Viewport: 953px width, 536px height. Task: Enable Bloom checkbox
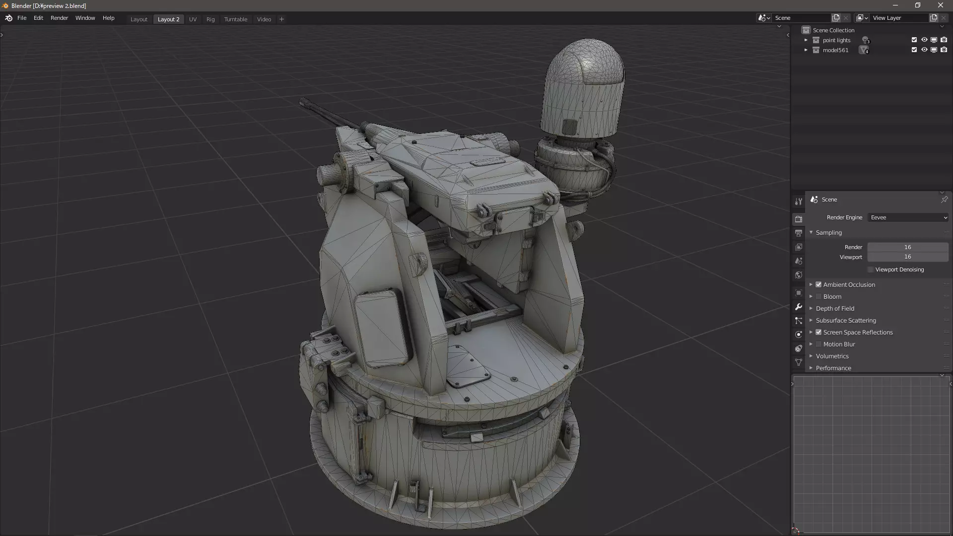[818, 296]
